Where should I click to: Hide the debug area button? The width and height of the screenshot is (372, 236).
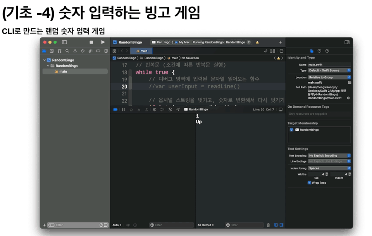[x=281, y=109]
